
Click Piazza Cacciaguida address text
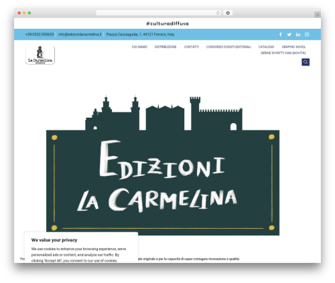tap(140, 34)
